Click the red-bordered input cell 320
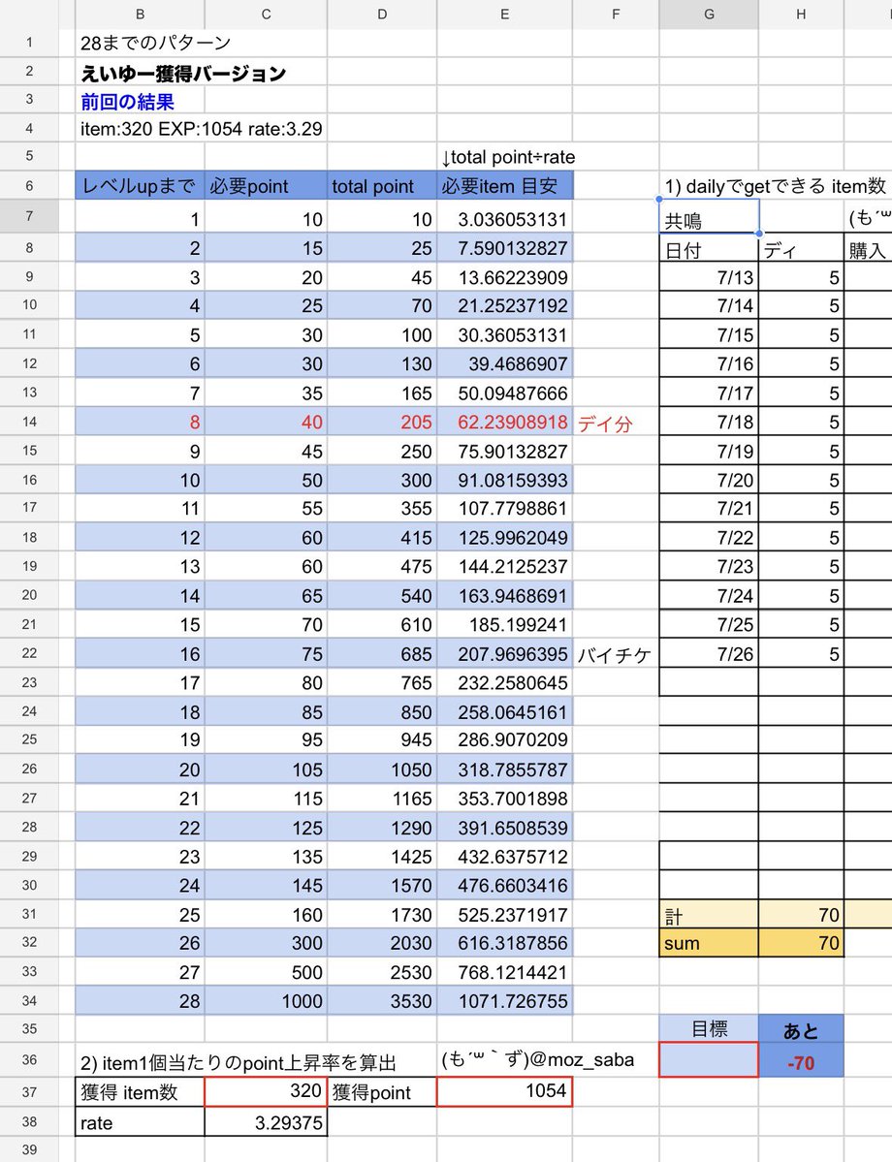Screen dimensions: 892x1162 click(266, 1091)
